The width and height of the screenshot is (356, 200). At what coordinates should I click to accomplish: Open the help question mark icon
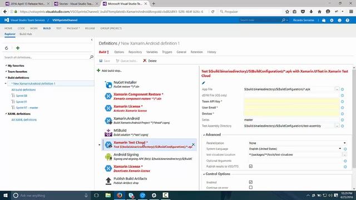[347, 20]
